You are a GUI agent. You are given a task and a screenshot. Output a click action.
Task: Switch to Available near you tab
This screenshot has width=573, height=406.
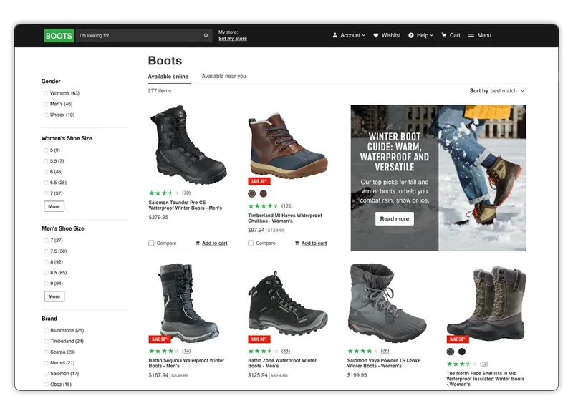point(223,76)
